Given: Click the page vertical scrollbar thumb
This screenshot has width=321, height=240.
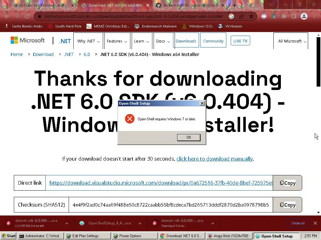Looking at the screenshot, I should pos(318,62).
